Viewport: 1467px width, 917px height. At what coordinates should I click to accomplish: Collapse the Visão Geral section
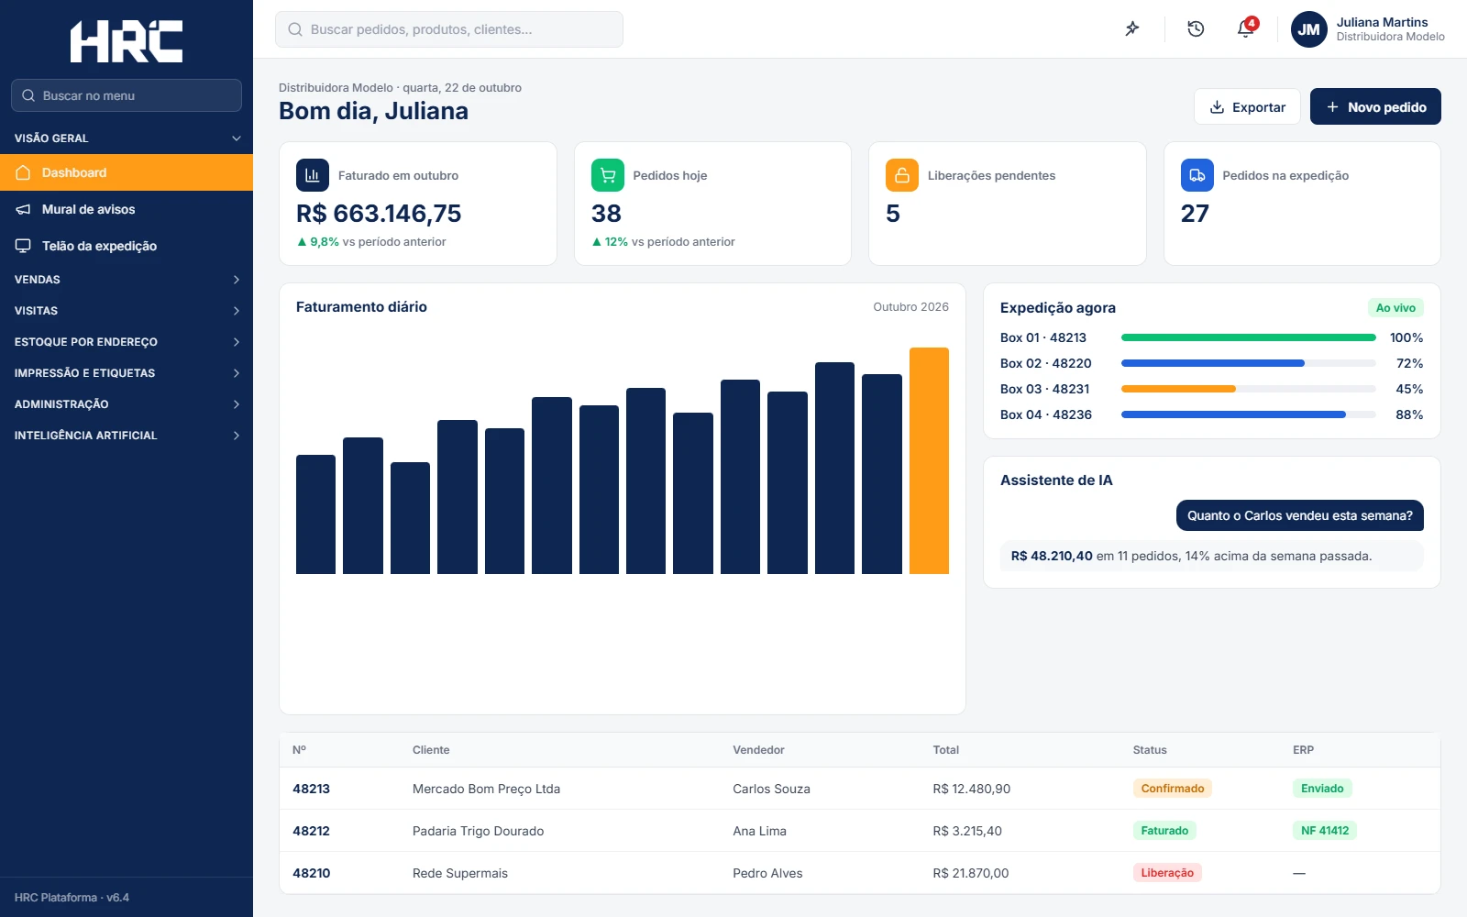127,138
